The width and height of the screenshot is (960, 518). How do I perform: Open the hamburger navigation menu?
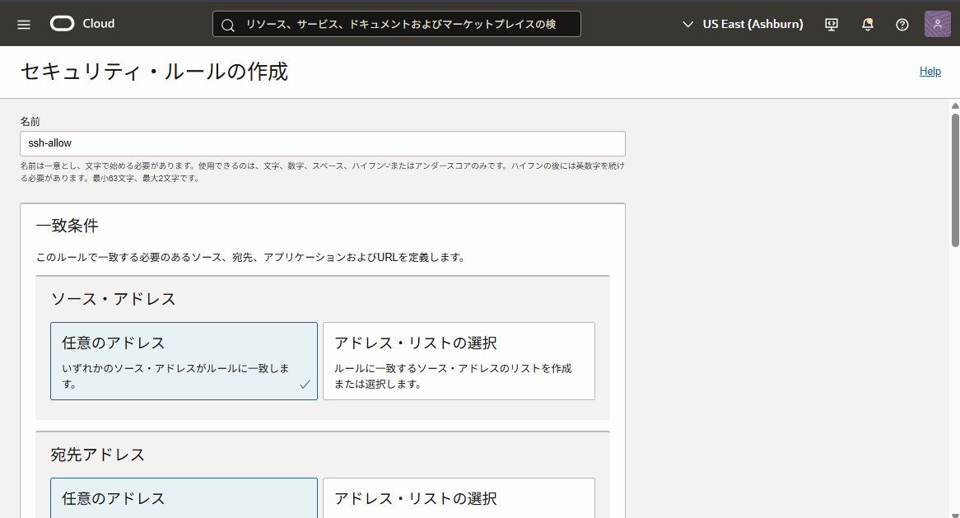[24, 24]
